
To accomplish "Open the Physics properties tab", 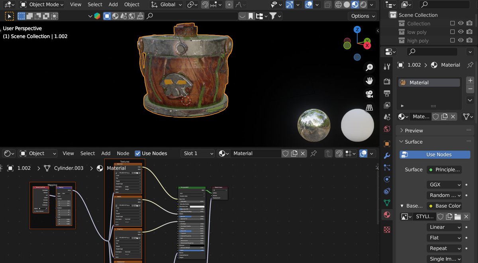I will pos(386,180).
